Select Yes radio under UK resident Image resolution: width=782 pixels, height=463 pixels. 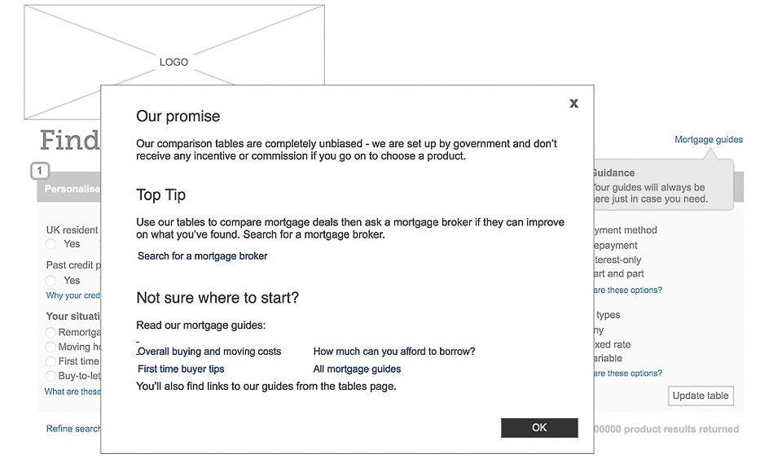(x=51, y=244)
